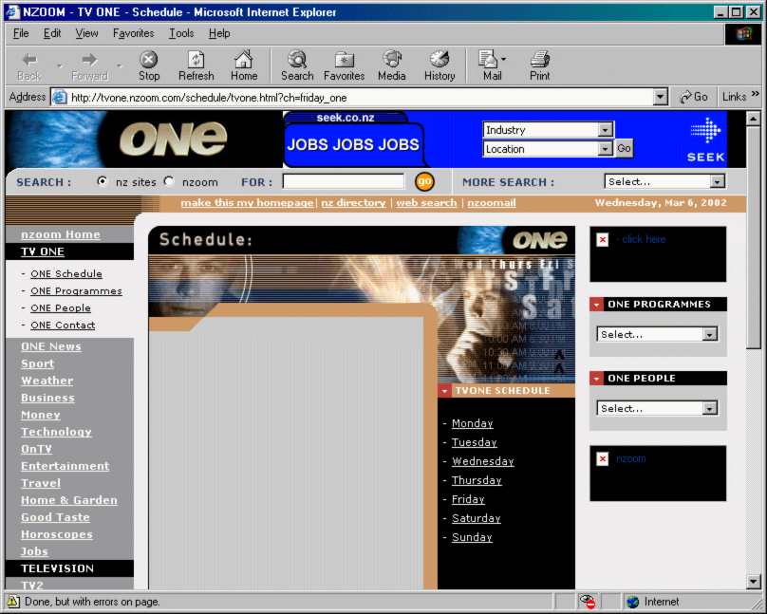
Task: Open the Tools menu
Action: (x=181, y=33)
